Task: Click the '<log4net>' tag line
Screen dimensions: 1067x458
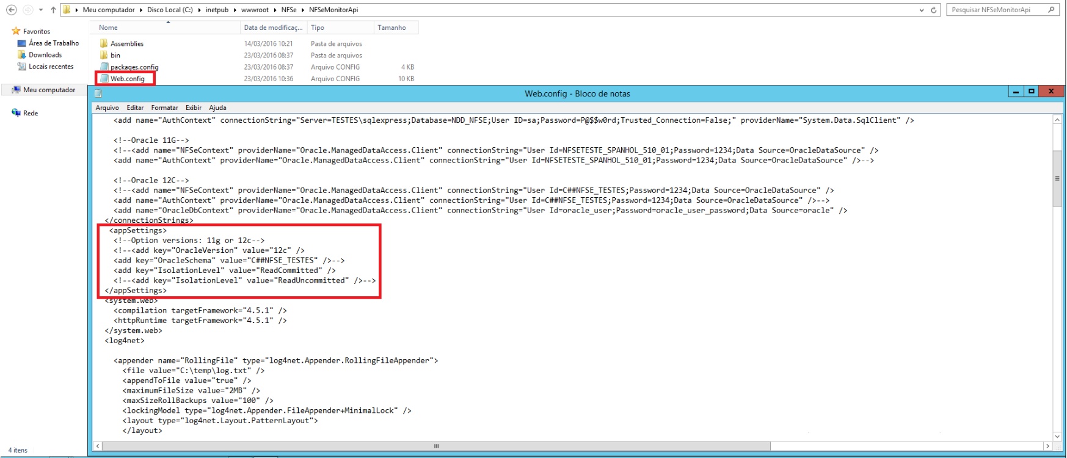Action: click(125, 341)
